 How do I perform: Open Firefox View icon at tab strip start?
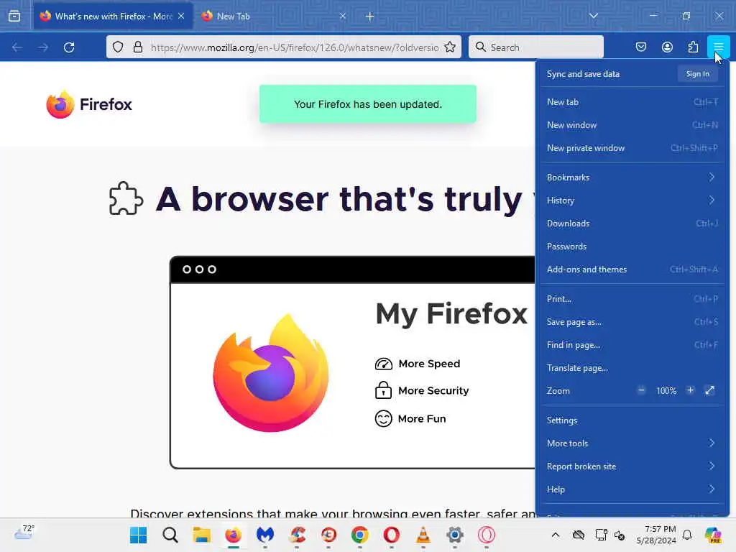click(x=14, y=17)
